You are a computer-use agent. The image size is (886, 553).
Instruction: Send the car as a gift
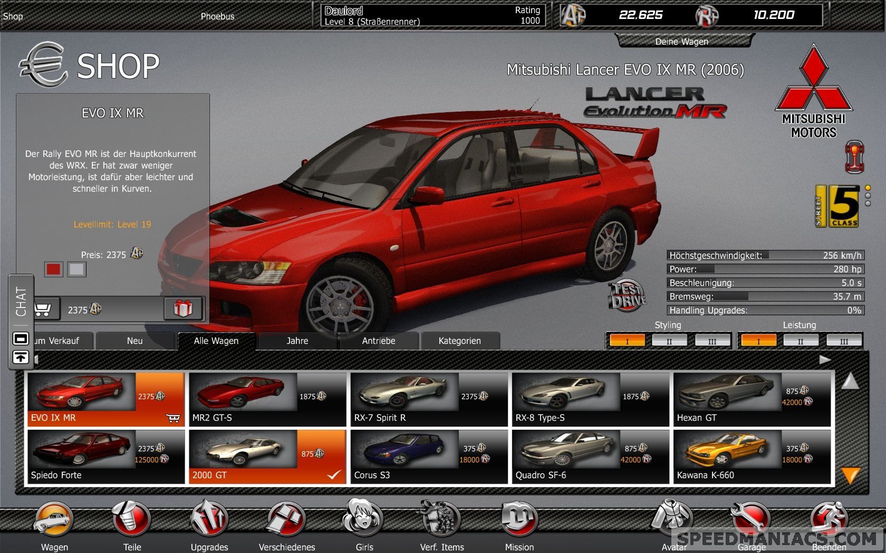(x=182, y=309)
